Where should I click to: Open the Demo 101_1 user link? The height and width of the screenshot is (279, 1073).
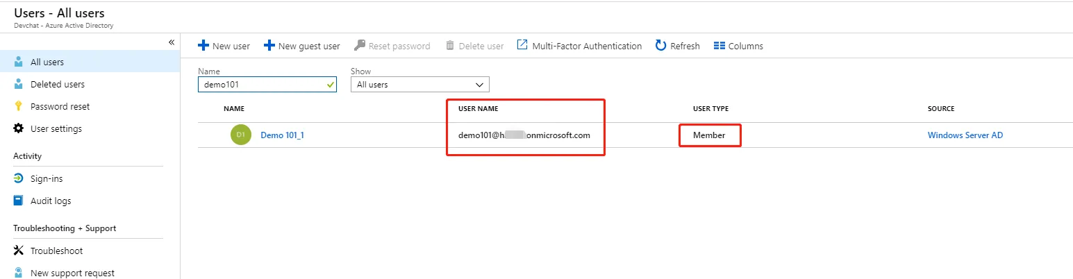[x=282, y=135]
